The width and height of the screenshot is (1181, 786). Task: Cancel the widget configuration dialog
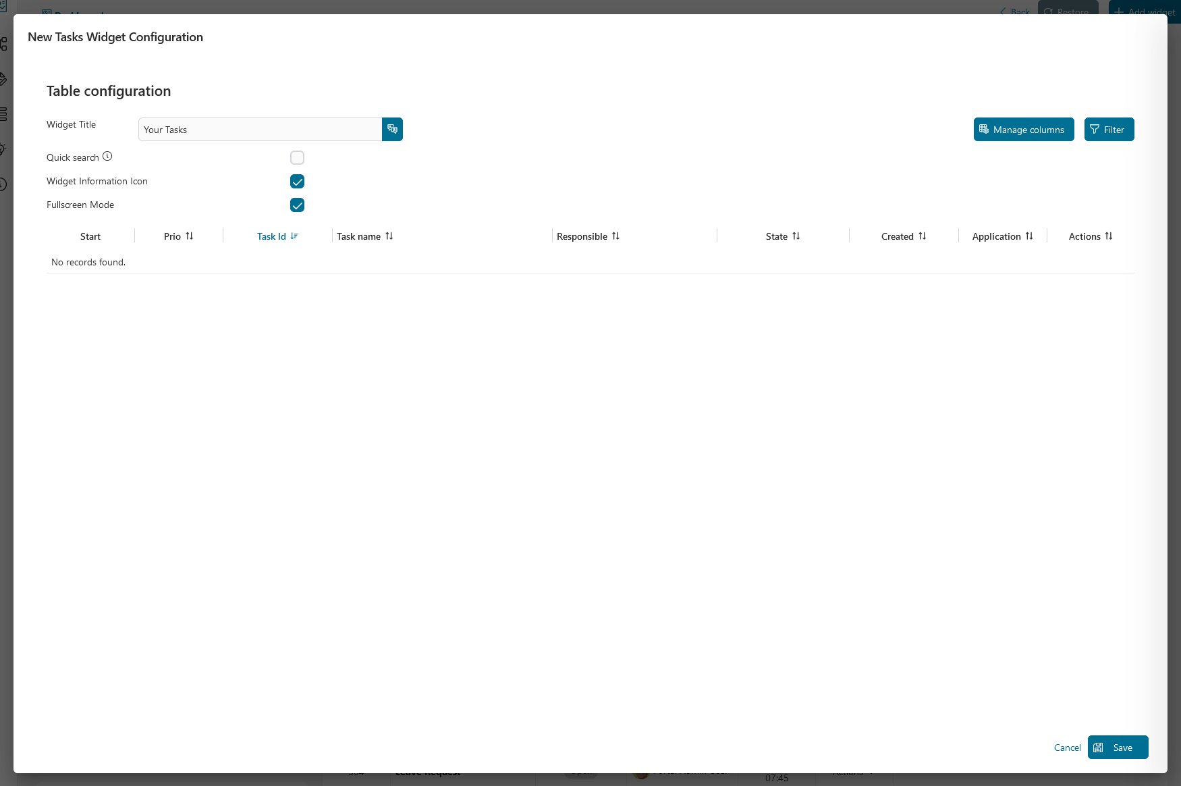point(1067,748)
